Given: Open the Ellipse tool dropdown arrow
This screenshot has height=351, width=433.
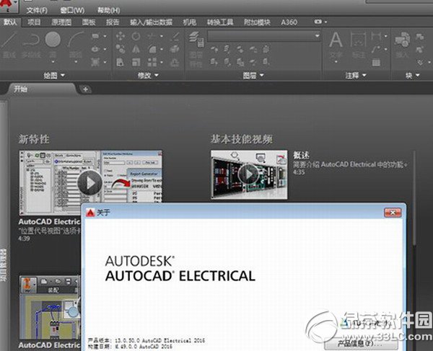Looking at the screenshot, I should 105,49.
